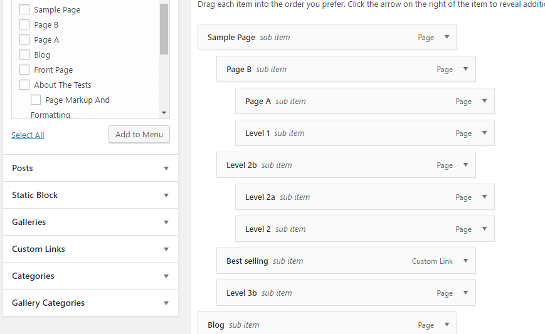Expand the Page A menu item arrow
Image resolution: width=545 pixels, height=334 pixels.
485,101
